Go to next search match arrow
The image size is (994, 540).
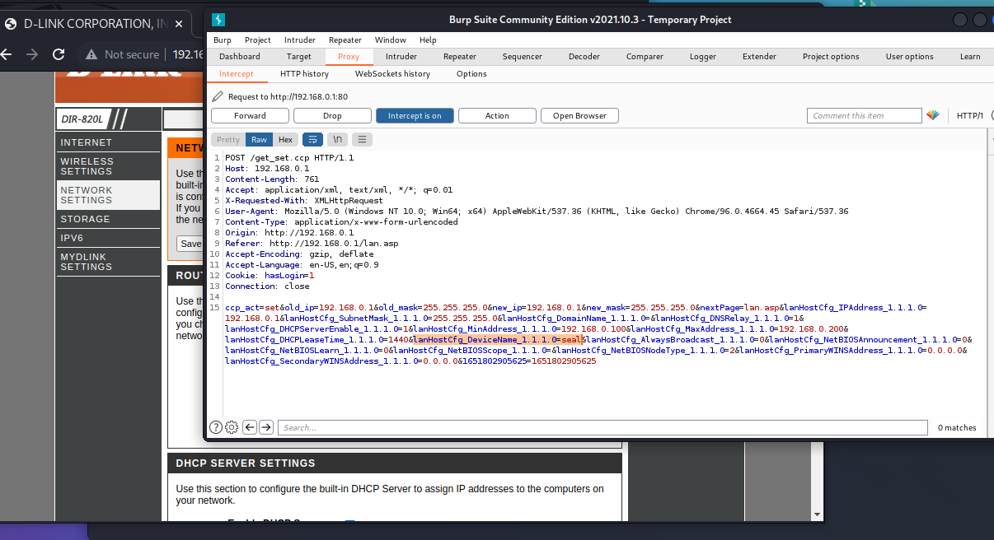click(267, 427)
